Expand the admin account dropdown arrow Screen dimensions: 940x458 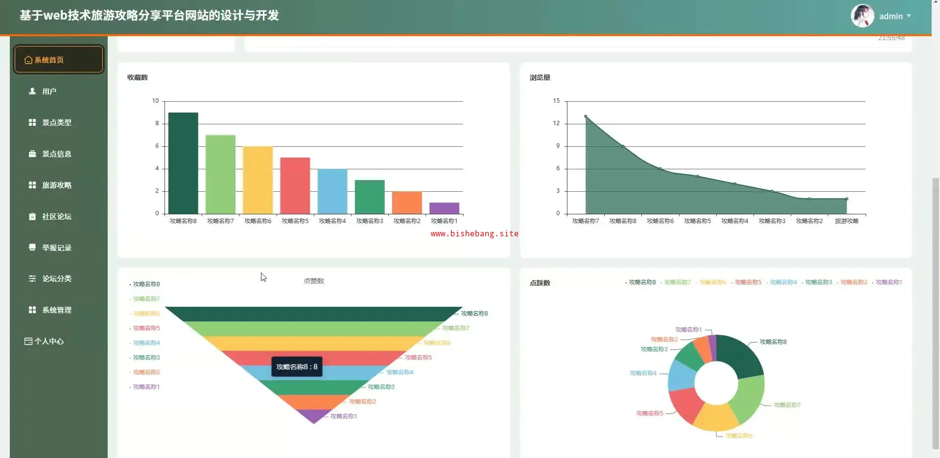(909, 16)
